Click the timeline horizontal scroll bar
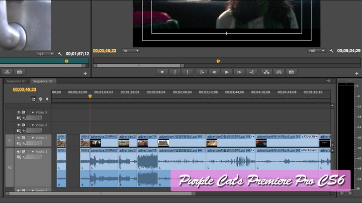Viewport: 362px width, 203px height. pyautogui.click(x=101, y=193)
